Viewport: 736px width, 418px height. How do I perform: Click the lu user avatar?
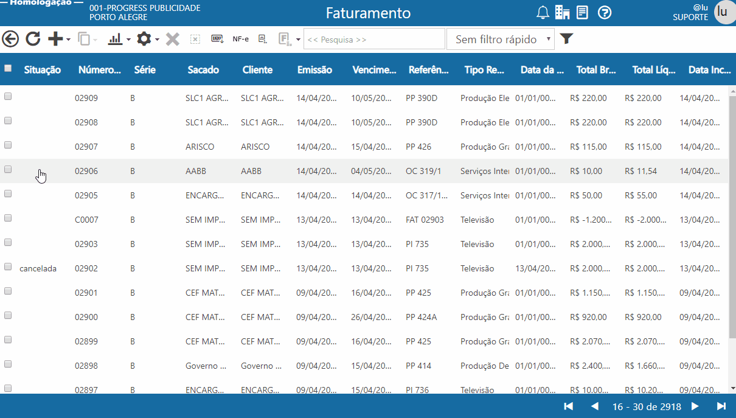[x=724, y=12]
